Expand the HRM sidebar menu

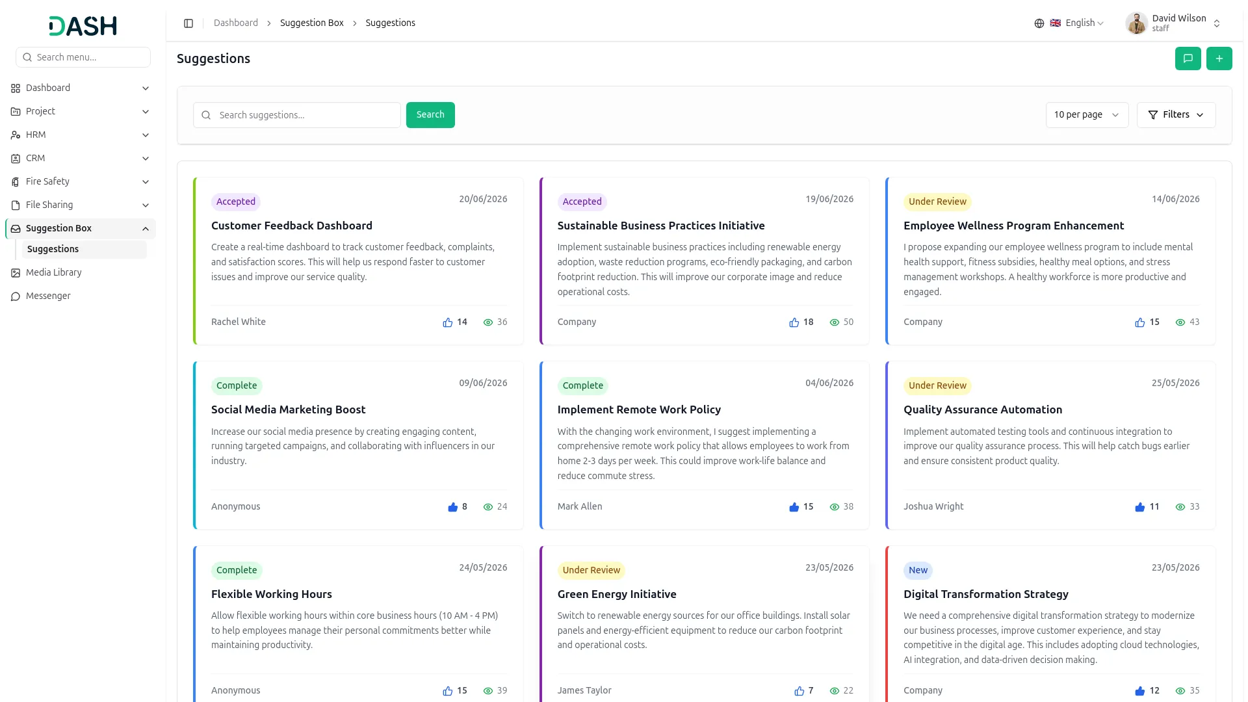pos(81,135)
